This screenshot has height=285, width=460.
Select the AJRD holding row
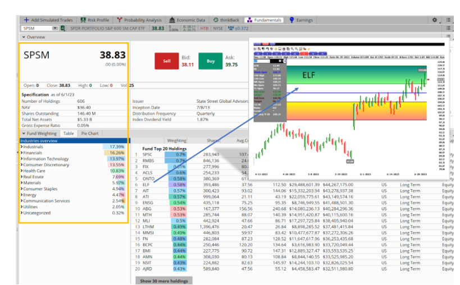point(293,269)
